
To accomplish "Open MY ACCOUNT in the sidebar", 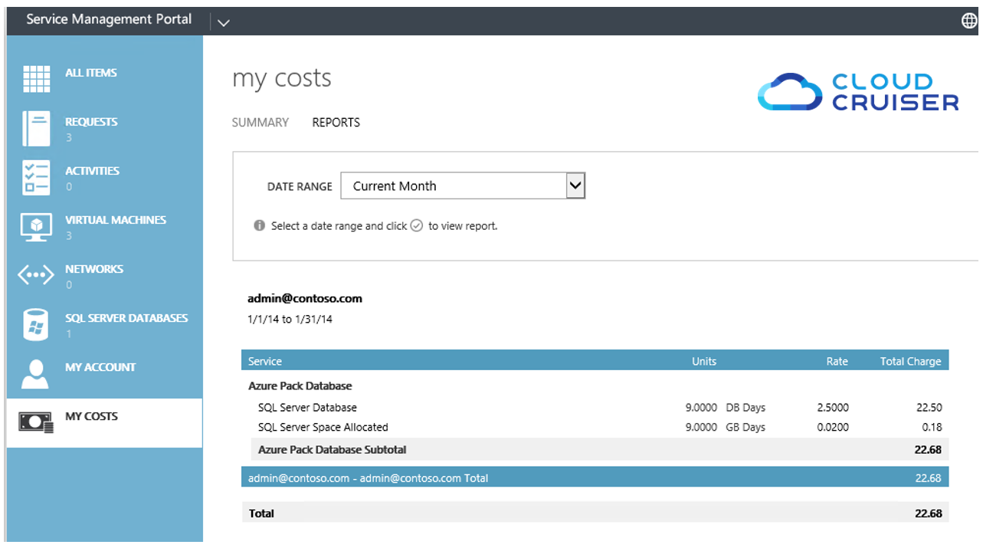I will (x=100, y=367).
